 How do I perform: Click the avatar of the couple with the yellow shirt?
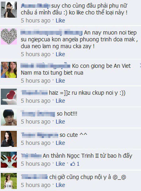[9, 70]
